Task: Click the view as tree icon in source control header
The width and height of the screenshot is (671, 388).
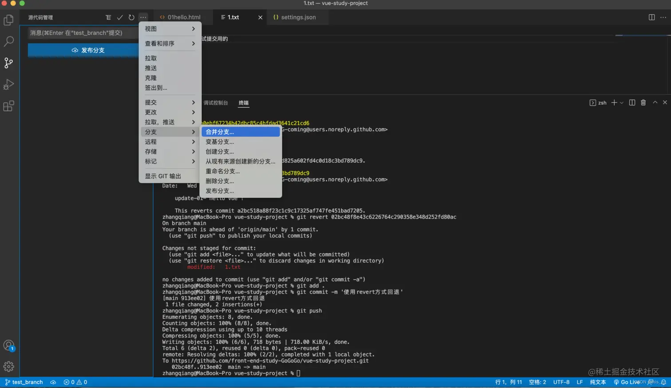Action: [x=108, y=17]
